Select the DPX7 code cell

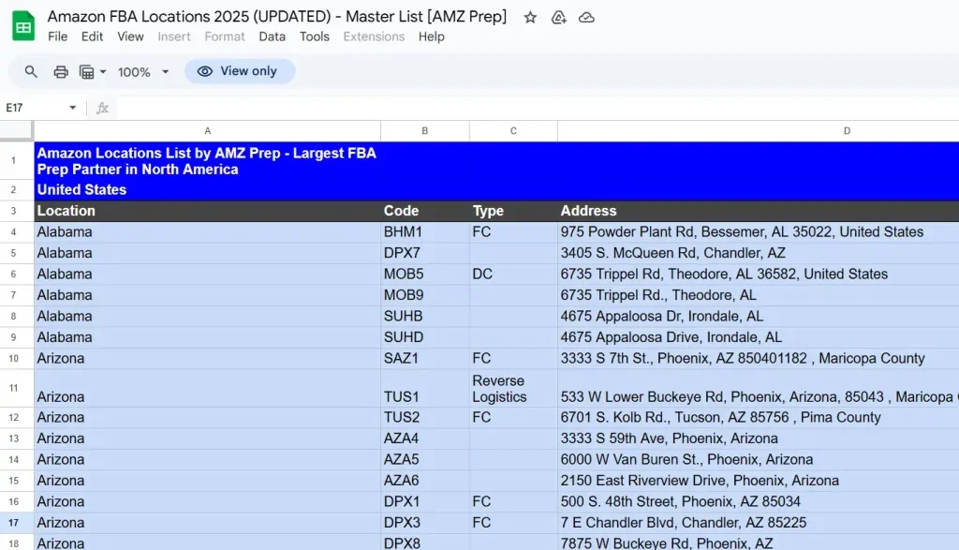tap(425, 253)
